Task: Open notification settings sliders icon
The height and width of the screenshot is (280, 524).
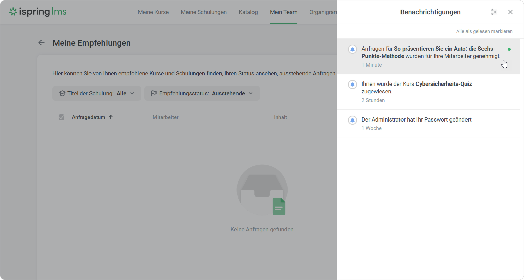Action: tap(494, 12)
